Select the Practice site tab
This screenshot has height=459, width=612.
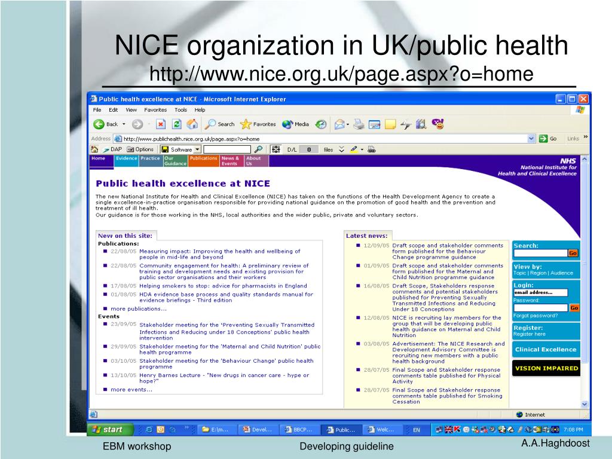coord(150,161)
